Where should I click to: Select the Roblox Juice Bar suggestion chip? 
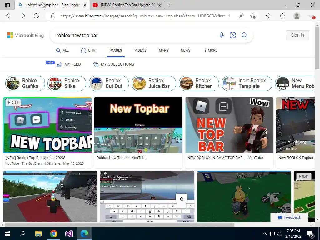[154, 83]
